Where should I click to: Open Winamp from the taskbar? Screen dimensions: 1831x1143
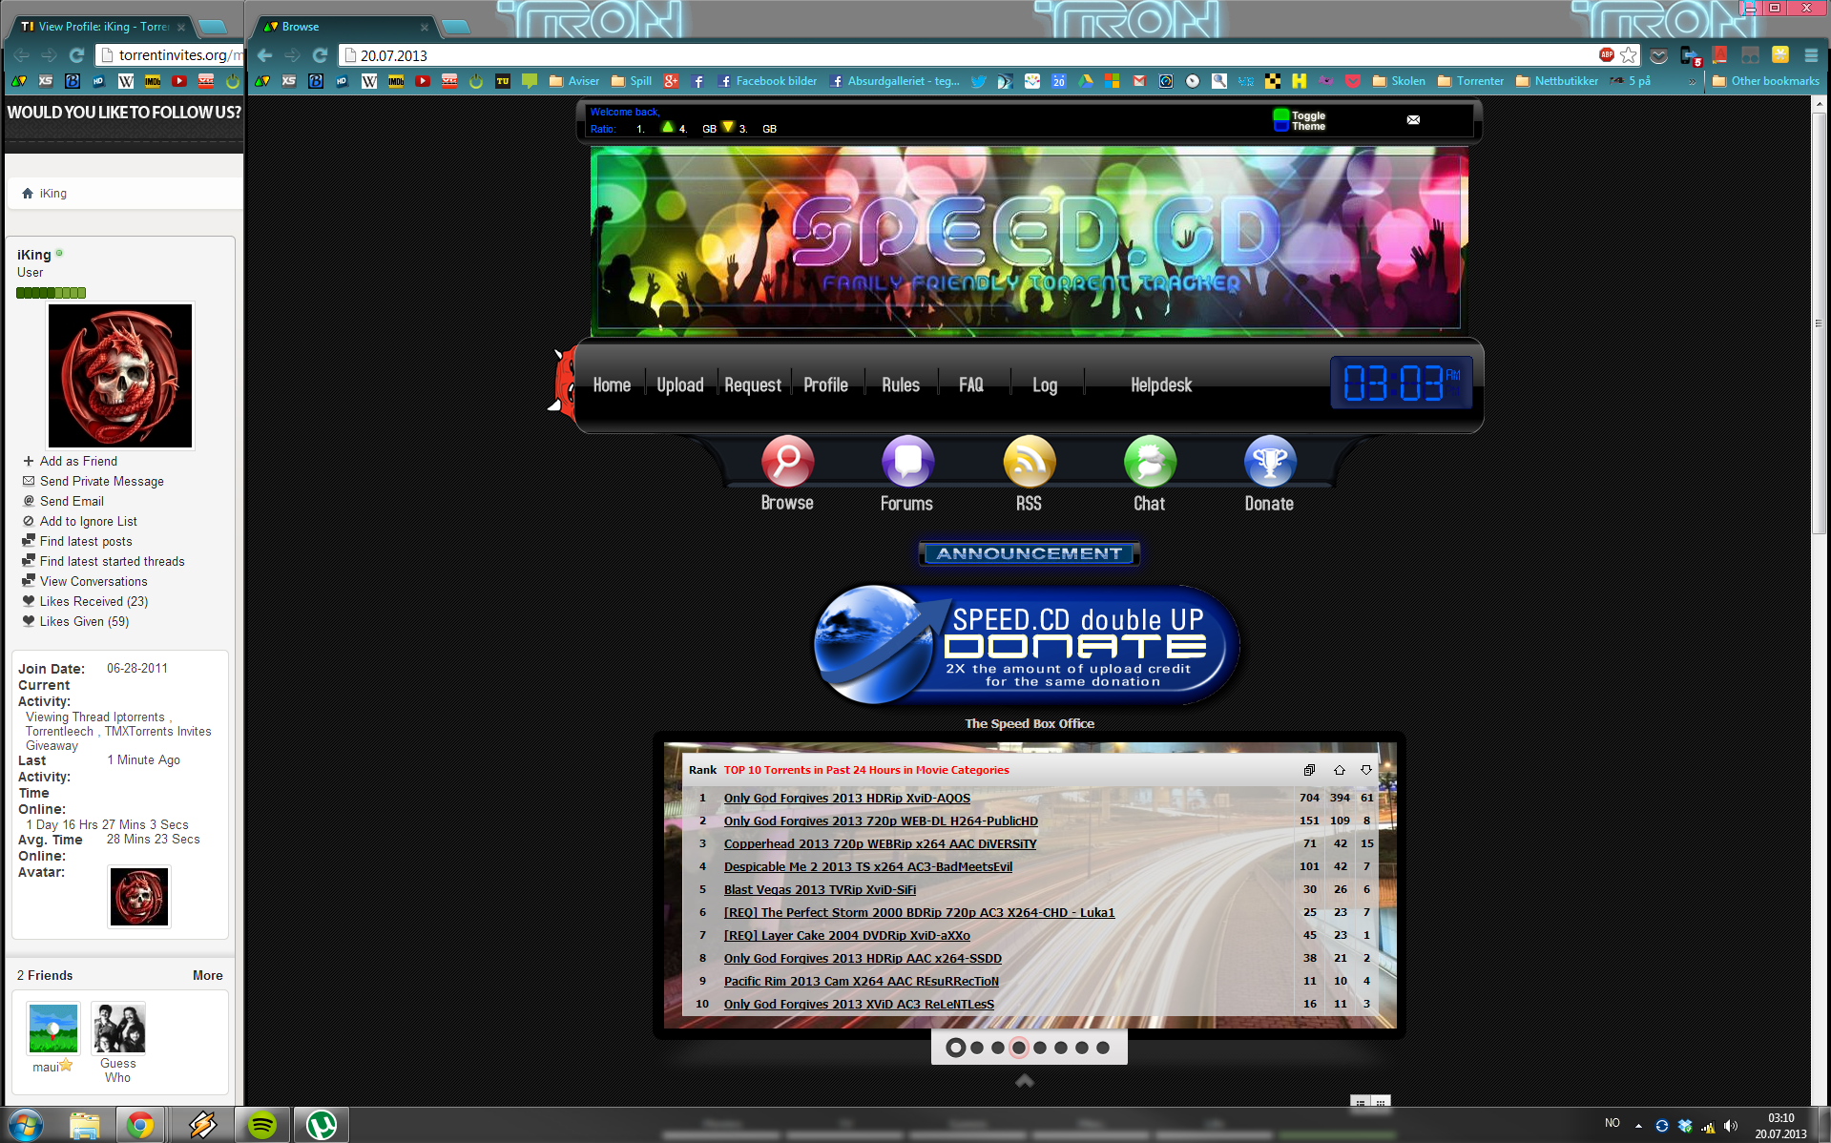click(201, 1126)
